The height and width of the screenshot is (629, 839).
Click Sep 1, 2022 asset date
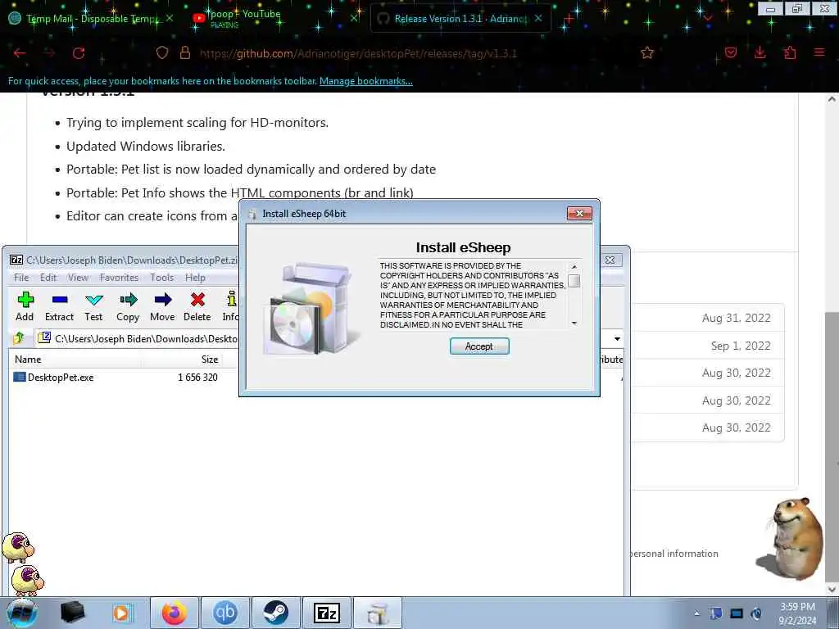pyautogui.click(x=741, y=346)
